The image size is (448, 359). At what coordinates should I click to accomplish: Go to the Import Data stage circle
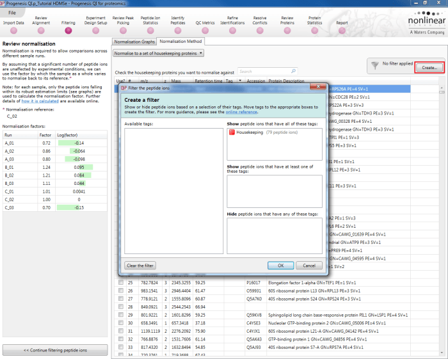[13, 31]
